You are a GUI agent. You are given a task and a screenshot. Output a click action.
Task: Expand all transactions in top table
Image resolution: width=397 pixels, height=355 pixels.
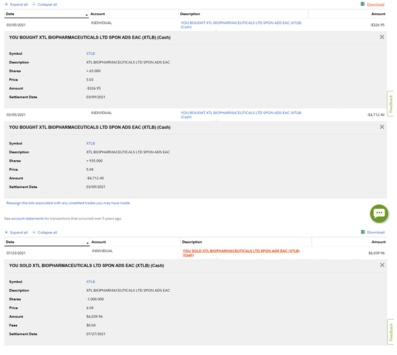[16, 4]
